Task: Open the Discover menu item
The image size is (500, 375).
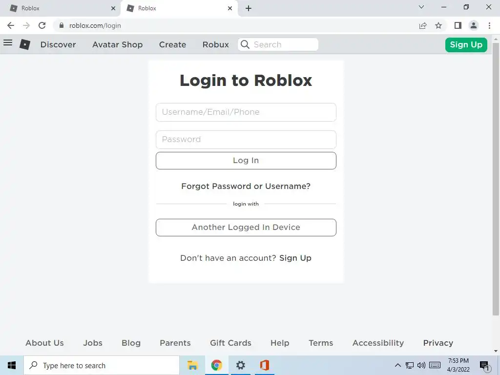Action: tap(58, 44)
